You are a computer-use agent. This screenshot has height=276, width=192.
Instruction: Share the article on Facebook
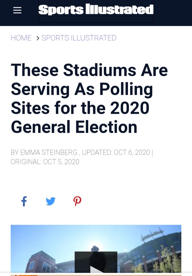point(24,201)
